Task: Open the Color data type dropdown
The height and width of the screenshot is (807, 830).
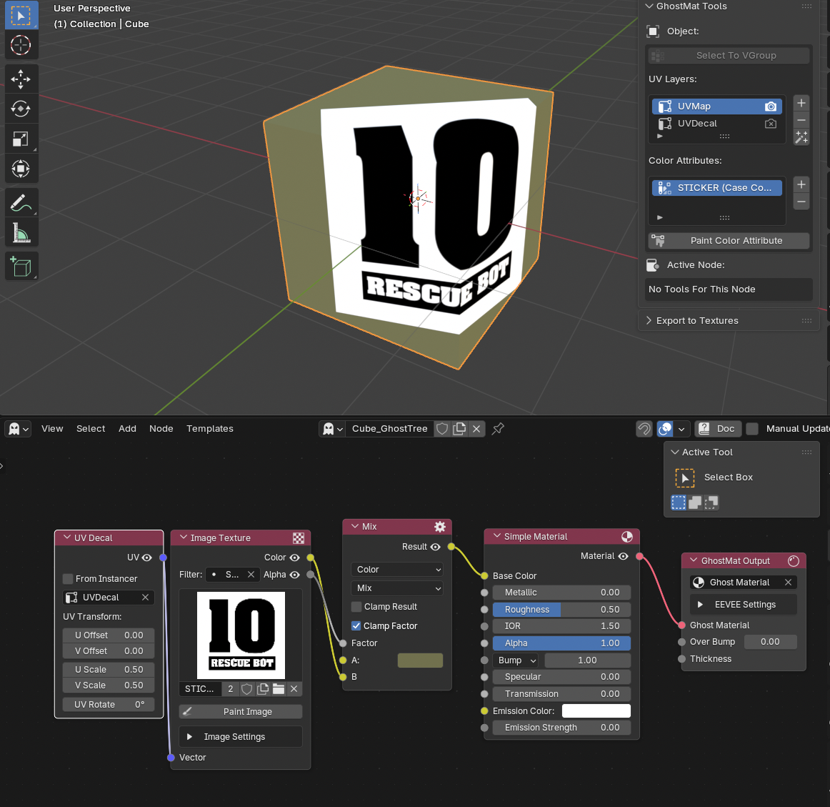Action: (397, 570)
